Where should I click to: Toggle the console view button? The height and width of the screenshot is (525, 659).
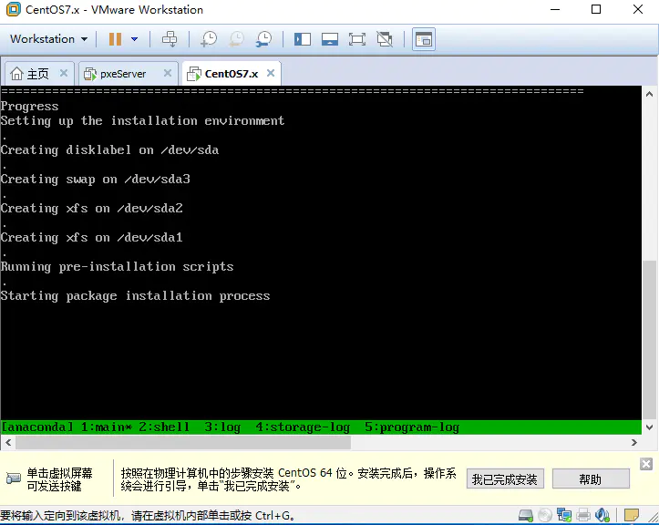423,39
